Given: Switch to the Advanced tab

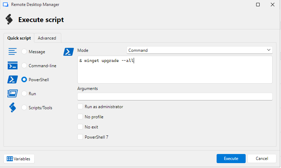Looking at the screenshot, I should click(x=47, y=38).
